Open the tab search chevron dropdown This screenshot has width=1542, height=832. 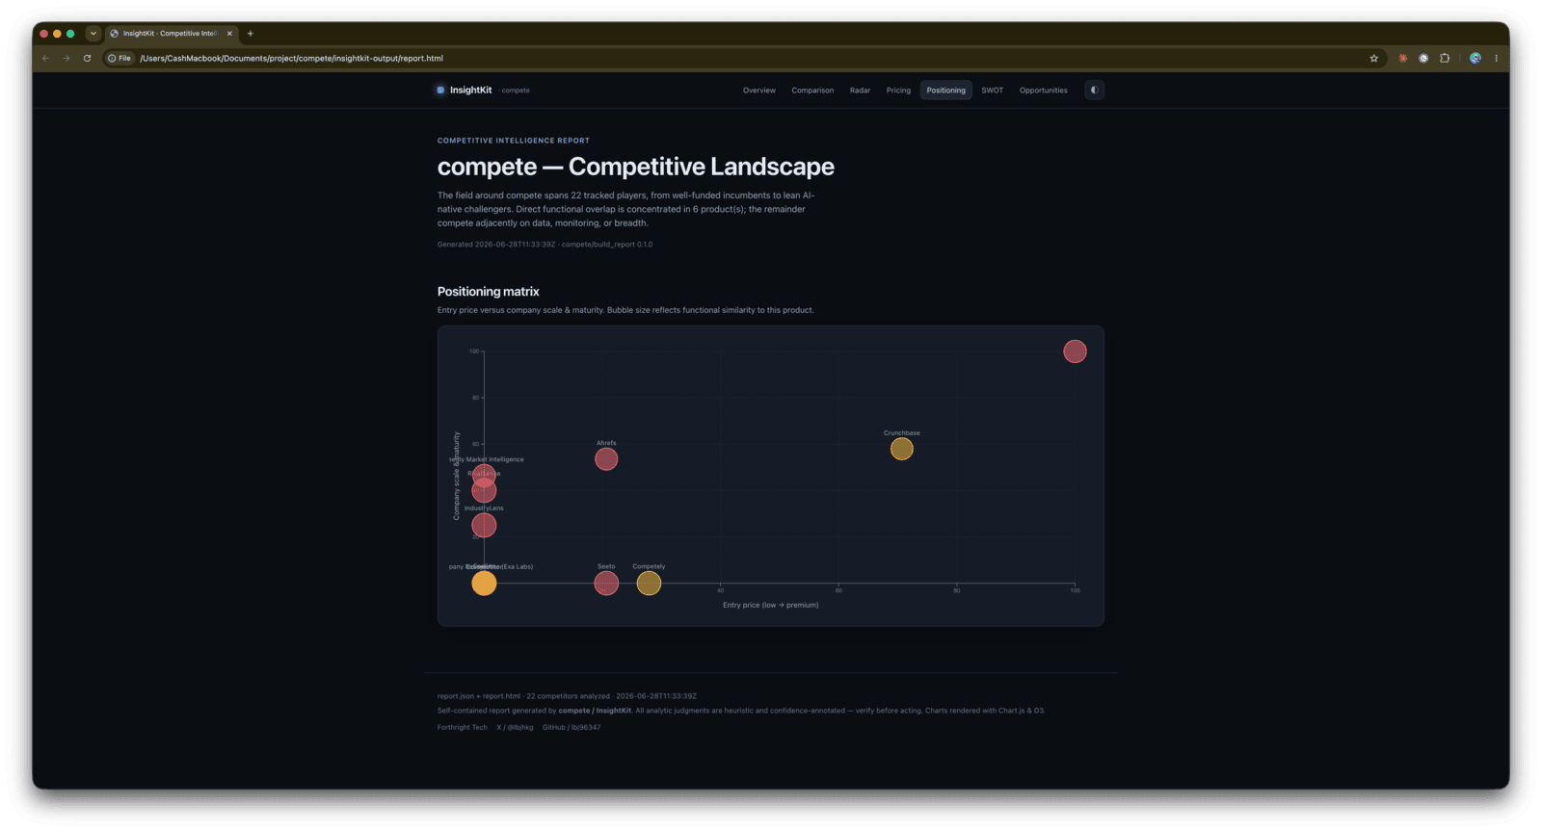point(93,34)
